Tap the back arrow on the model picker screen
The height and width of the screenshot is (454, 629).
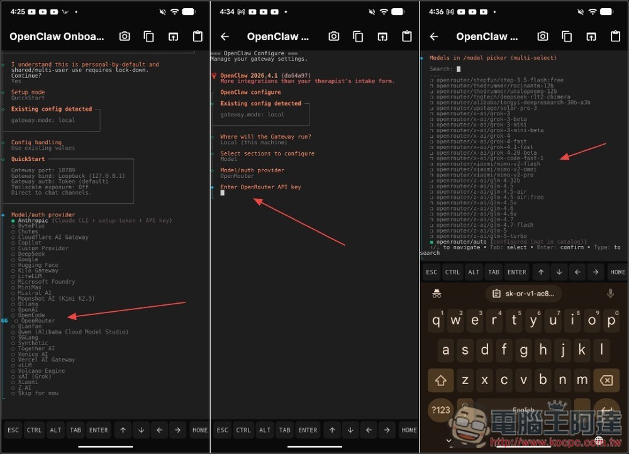[434, 36]
